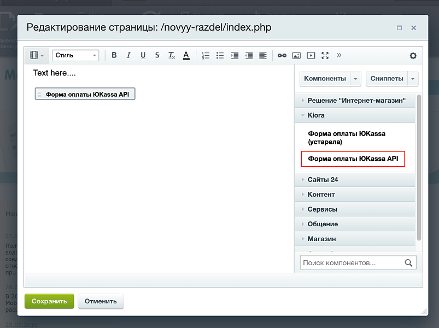
Task: Insert a link with chain icon
Action: 282,55
